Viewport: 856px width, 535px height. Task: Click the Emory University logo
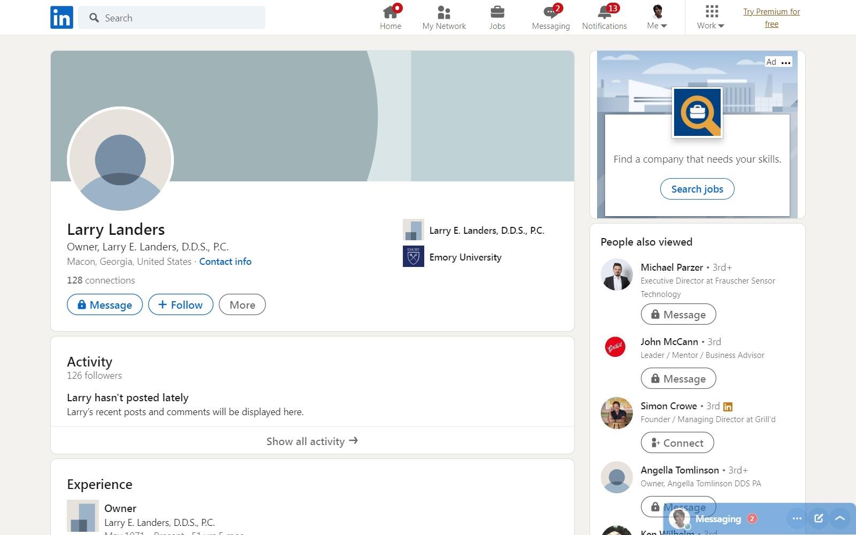point(414,256)
